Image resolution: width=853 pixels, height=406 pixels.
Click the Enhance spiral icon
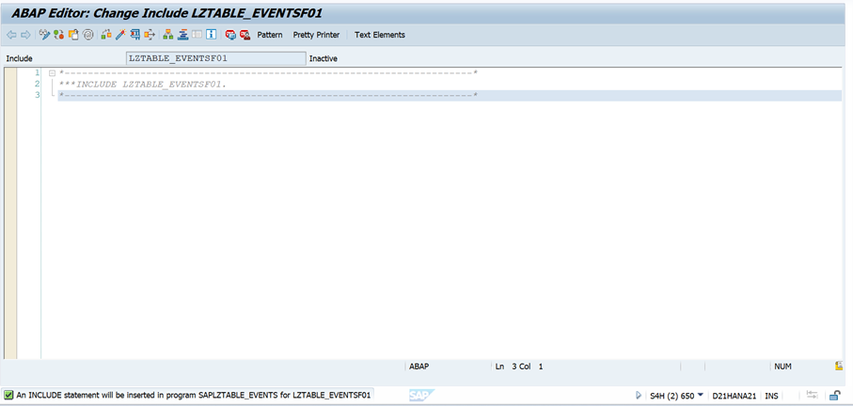point(88,35)
